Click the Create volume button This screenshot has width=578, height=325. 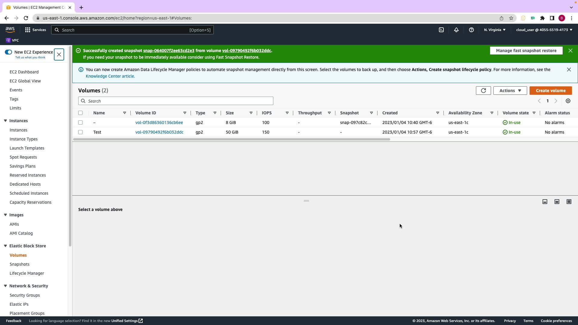point(551,91)
